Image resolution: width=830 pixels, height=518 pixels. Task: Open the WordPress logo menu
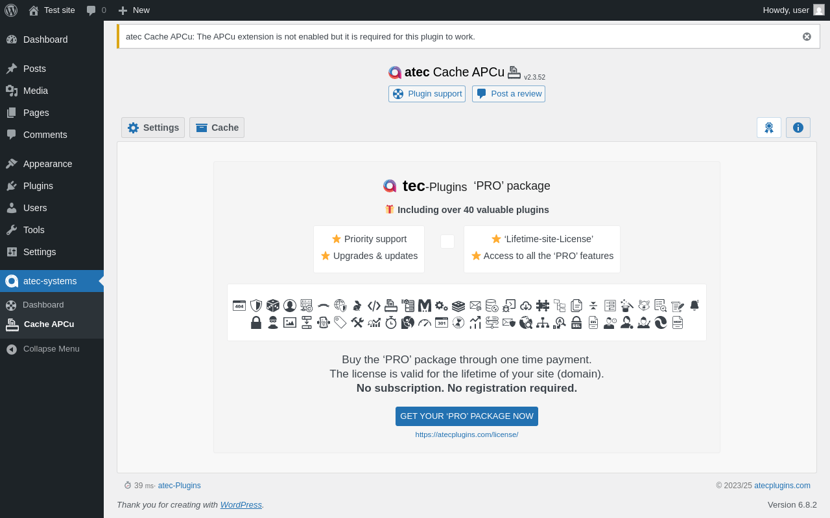[x=11, y=10]
